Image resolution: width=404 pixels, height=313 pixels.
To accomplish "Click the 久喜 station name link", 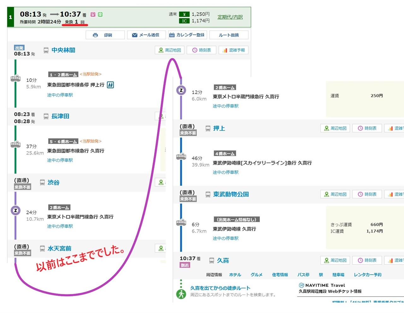I will [x=223, y=260].
